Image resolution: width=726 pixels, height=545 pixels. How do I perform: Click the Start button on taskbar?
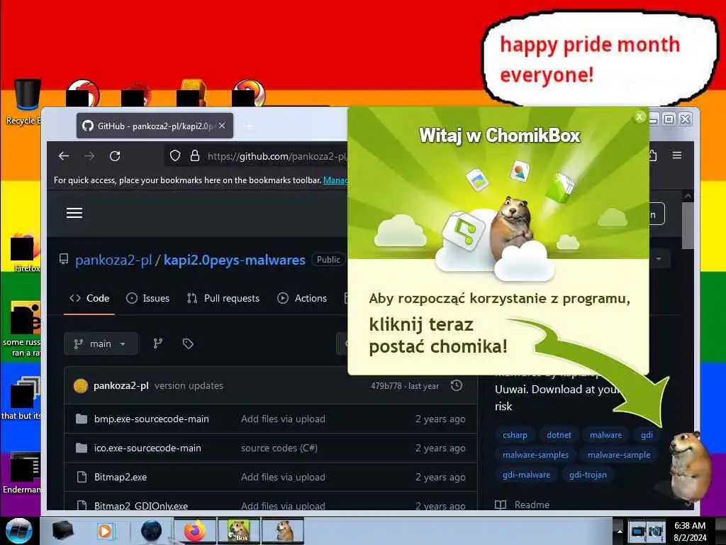click(18, 531)
